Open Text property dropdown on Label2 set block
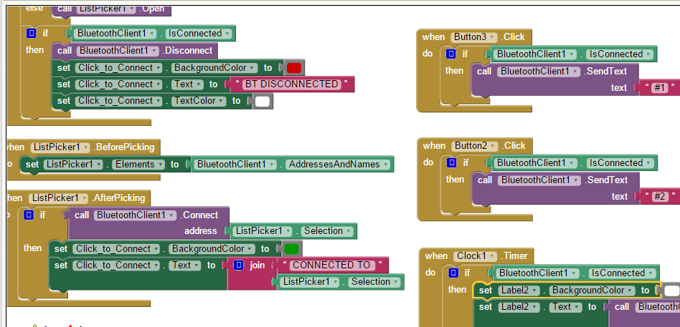The image size is (680, 327). coord(566,307)
